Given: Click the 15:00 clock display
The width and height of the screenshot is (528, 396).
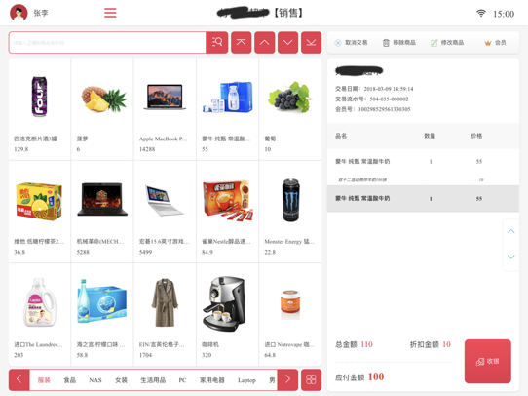Looking at the screenshot, I should tap(504, 14).
